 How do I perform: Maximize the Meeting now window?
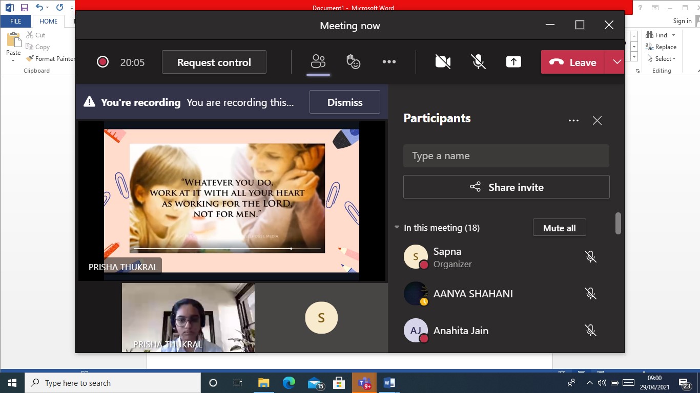580,25
